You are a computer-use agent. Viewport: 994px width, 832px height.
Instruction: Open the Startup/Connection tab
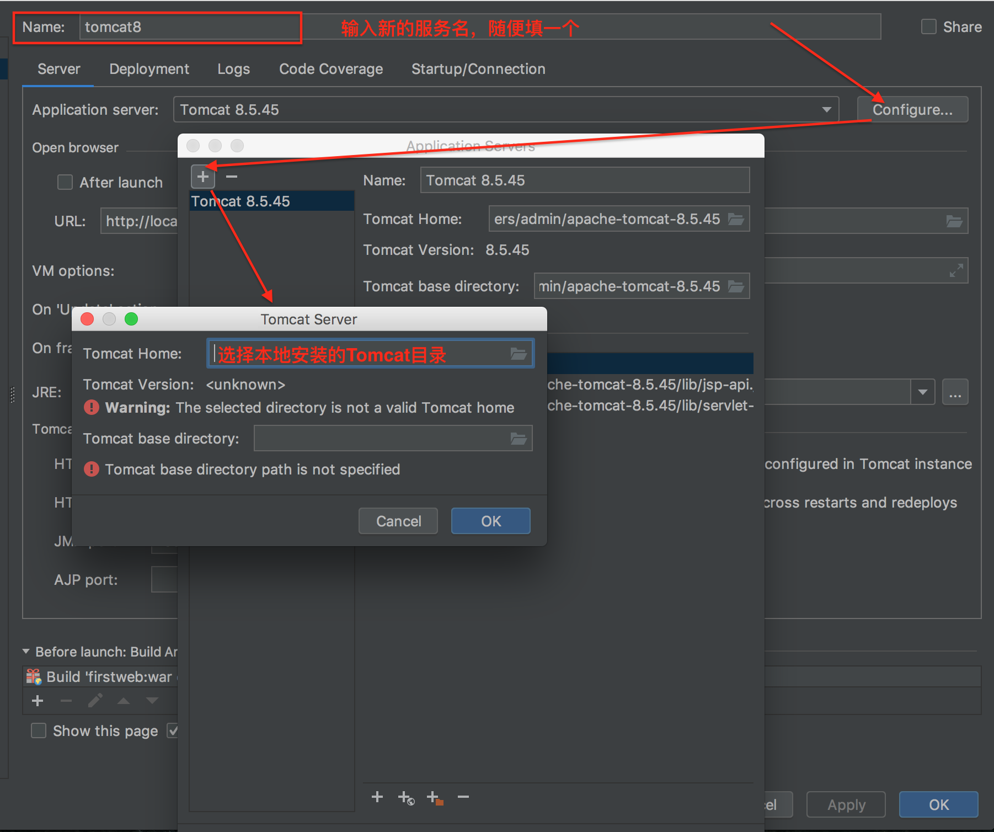tap(478, 69)
